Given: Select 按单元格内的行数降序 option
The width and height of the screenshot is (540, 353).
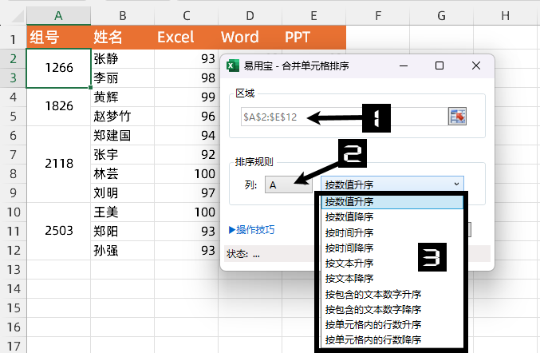Looking at the screenshot, I should 392,339.
